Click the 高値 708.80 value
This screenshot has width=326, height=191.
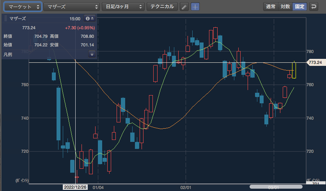[87, 36]
